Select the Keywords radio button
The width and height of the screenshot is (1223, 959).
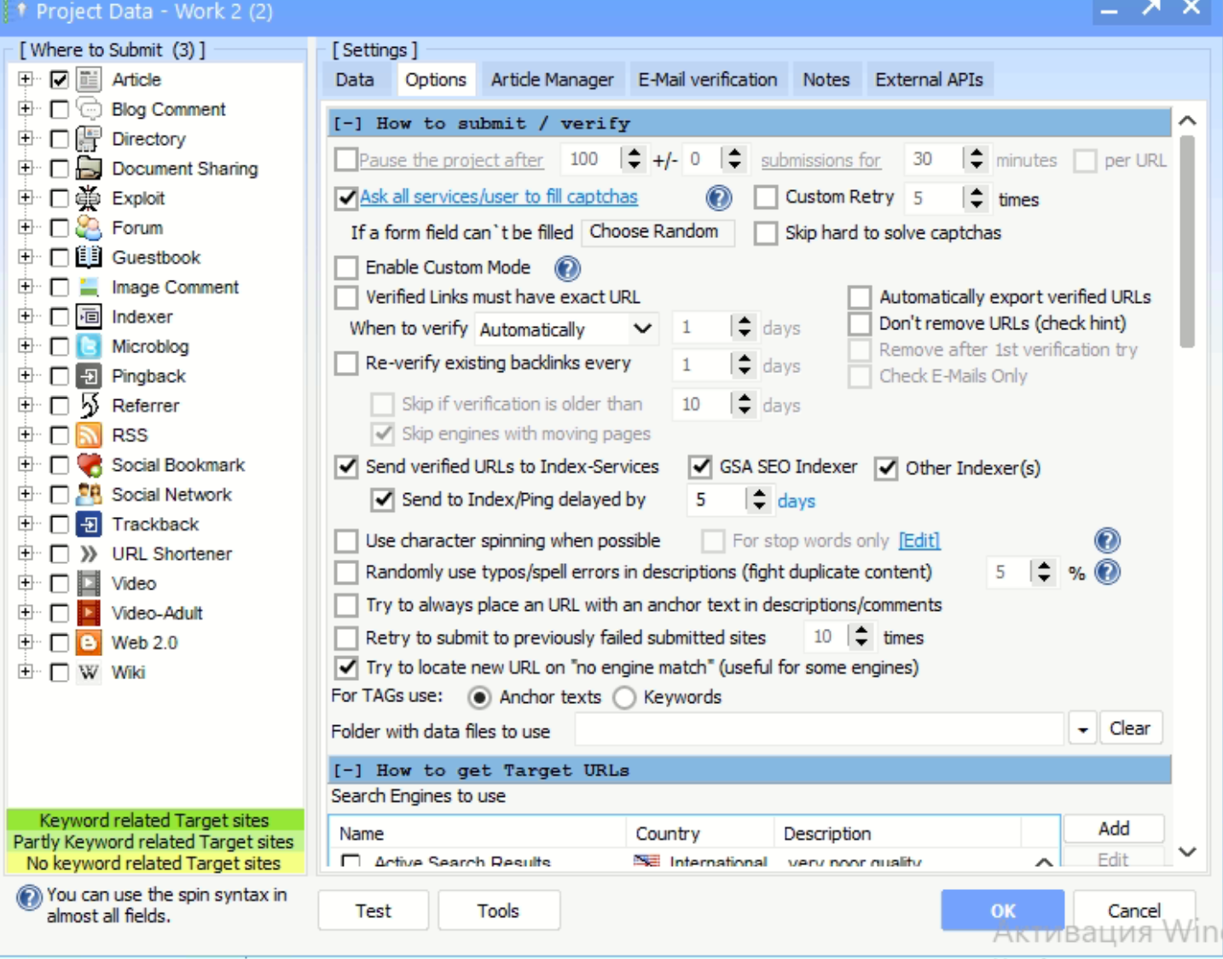624,698
